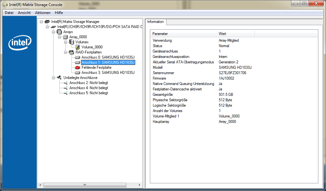The height and width of the screenshot is (191, 326).
Task: Click the Anschluss 0 hard disk icon
Action: tap(78, 57)
